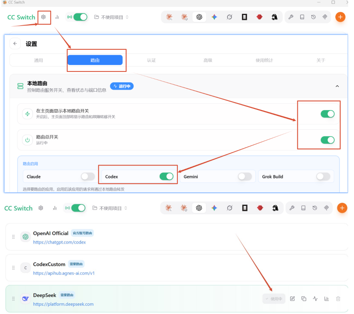Switch to the 使用统计 settings tab

pos(264,60)
